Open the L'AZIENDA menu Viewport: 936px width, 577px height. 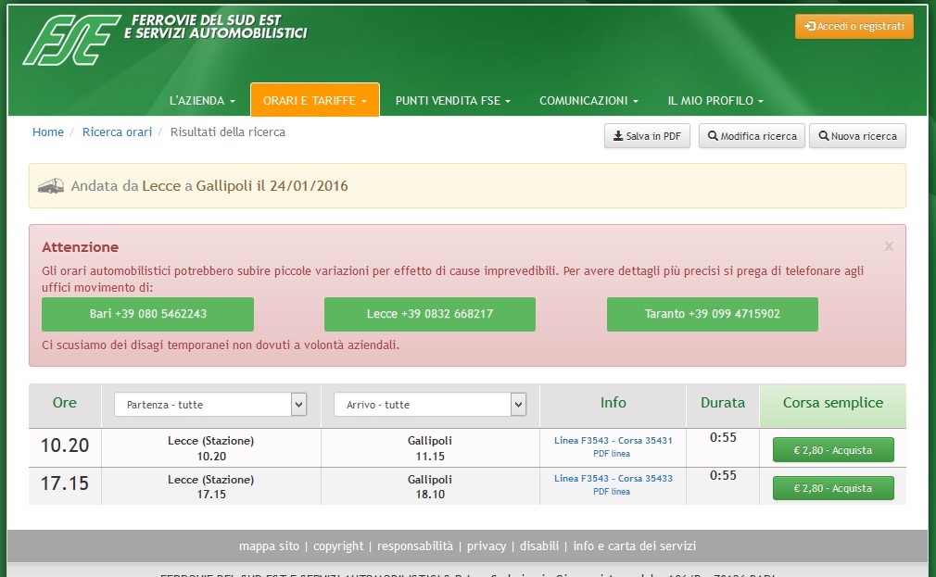tap(202, 101)
